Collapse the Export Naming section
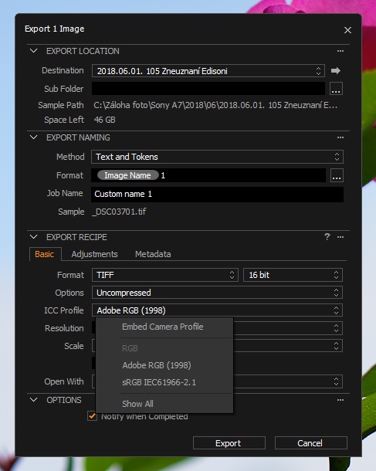The width and height of the screenshot is (376, 471). (34, 137)
